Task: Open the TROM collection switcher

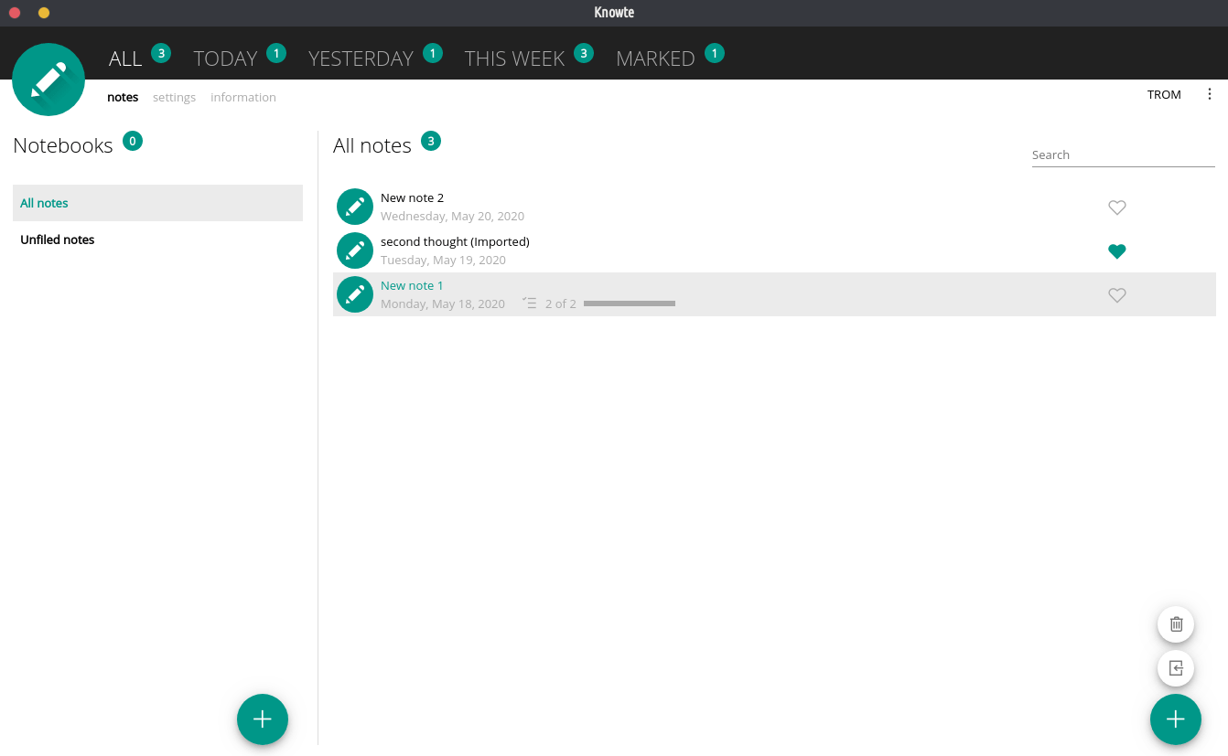Action: (1164, 94)
